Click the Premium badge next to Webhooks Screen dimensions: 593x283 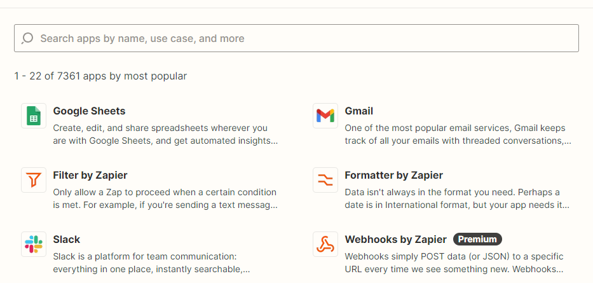477,239
